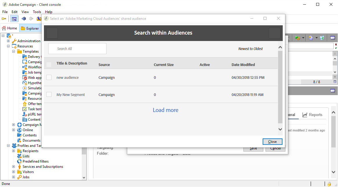Open the Explorer view icon in the toolbar

tap(14, 18)
